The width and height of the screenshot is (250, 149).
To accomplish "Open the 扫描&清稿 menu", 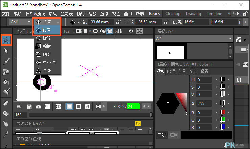I will pyautogui.click(x=35, y=14).
